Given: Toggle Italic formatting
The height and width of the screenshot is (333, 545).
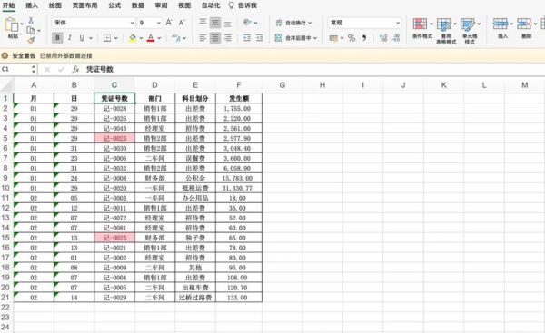Looking at the screenshot, I should (x=70, y=38).
